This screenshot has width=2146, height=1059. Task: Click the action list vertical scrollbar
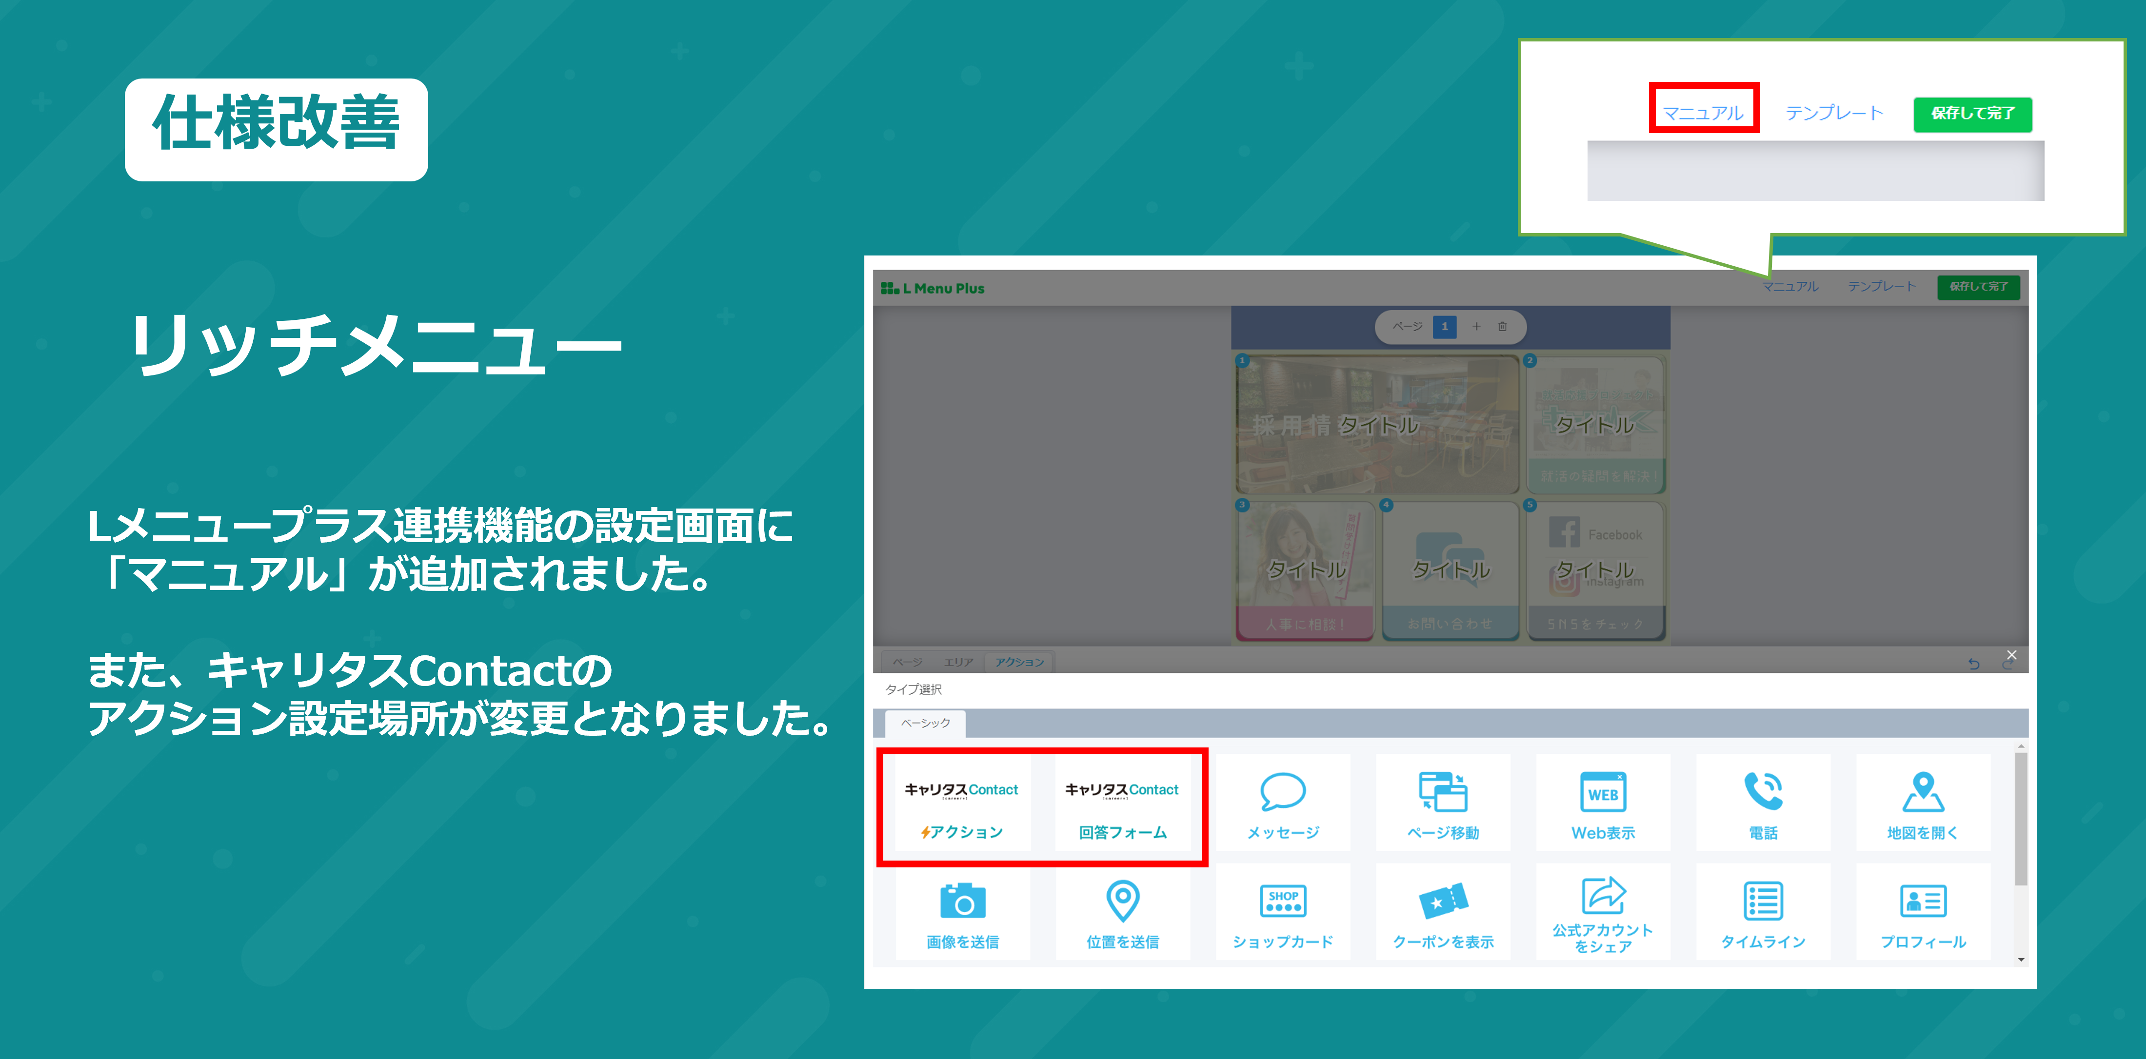pos(2020,820)
